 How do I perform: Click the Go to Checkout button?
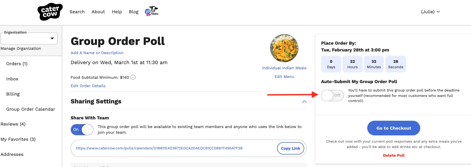(394, 128)
